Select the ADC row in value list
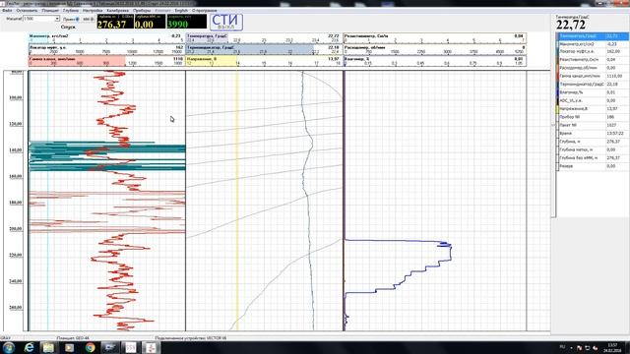This screenshot has width=630, height=354. click(593, 100)
